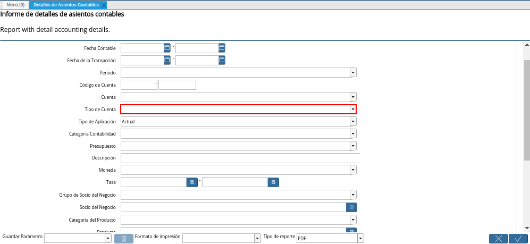Click the 'Informe de detalles de asientos contables' heading

[62, 14]
